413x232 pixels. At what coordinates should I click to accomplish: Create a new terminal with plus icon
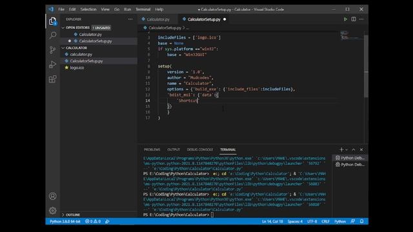pyautogui.click(x=341, y=150)
